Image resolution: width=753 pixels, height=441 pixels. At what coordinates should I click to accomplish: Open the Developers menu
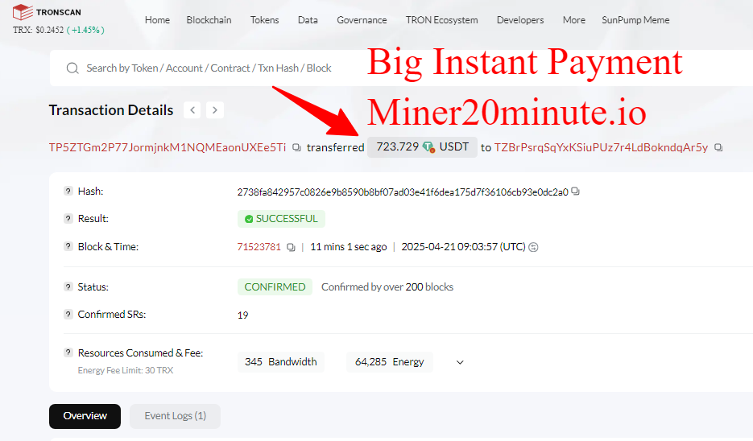[x=520, y=20]
